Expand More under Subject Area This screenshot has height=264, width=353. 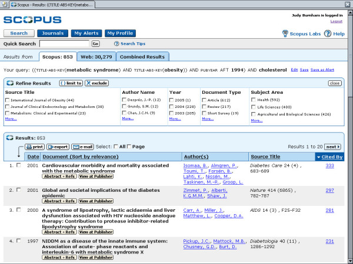click(x=257, y=120)
